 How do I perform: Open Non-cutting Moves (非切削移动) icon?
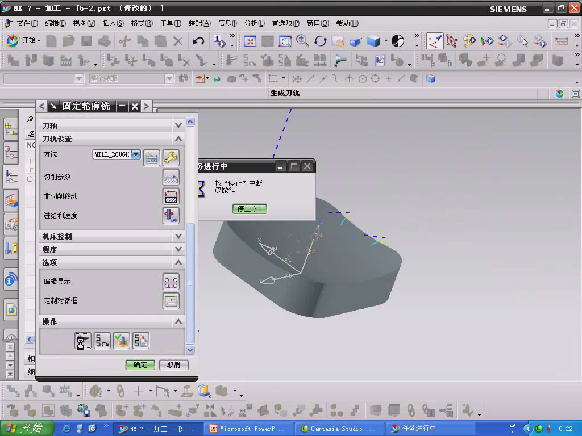(x=171, y=196)
